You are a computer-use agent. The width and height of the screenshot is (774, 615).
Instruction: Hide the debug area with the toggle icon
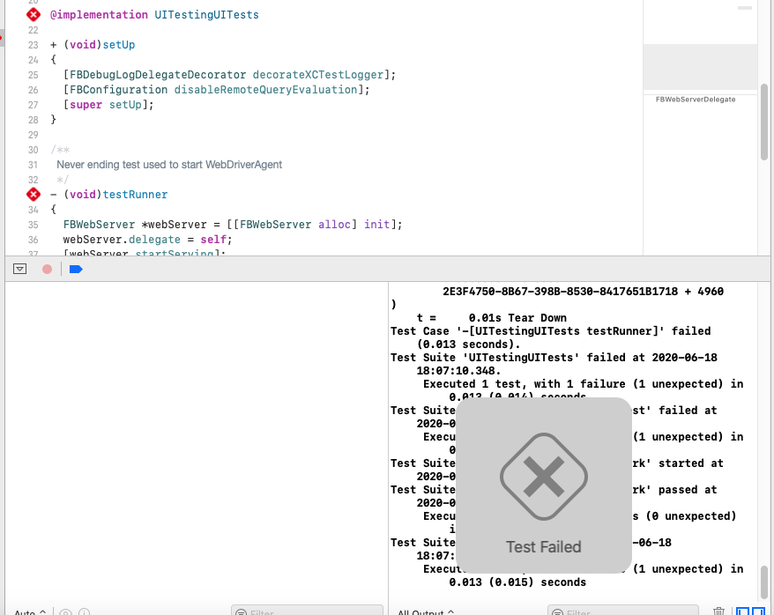(19, 269)
